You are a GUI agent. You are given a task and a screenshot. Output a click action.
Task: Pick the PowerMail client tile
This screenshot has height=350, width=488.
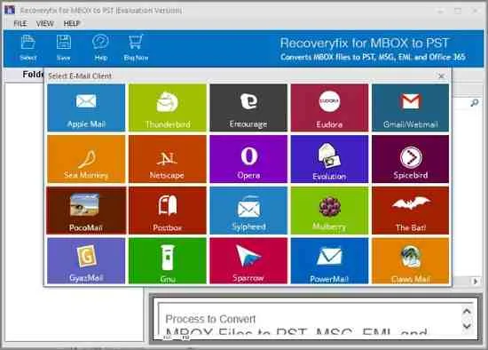coord(329,261)
